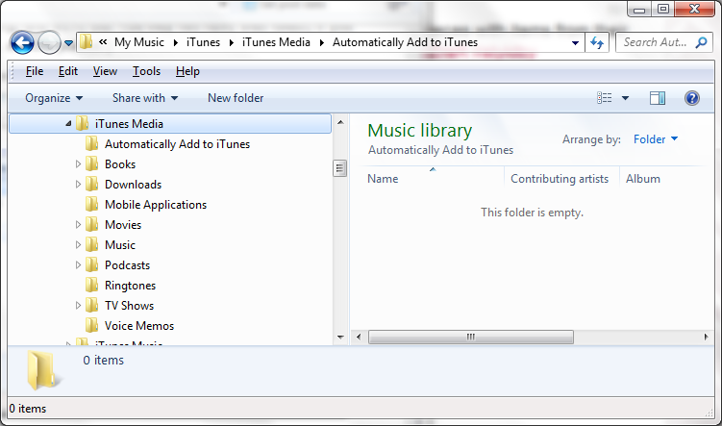This screenshot has width=722, height=426.
Task: Collapse the iTunes Media tree node
Action: click(68, 123)
